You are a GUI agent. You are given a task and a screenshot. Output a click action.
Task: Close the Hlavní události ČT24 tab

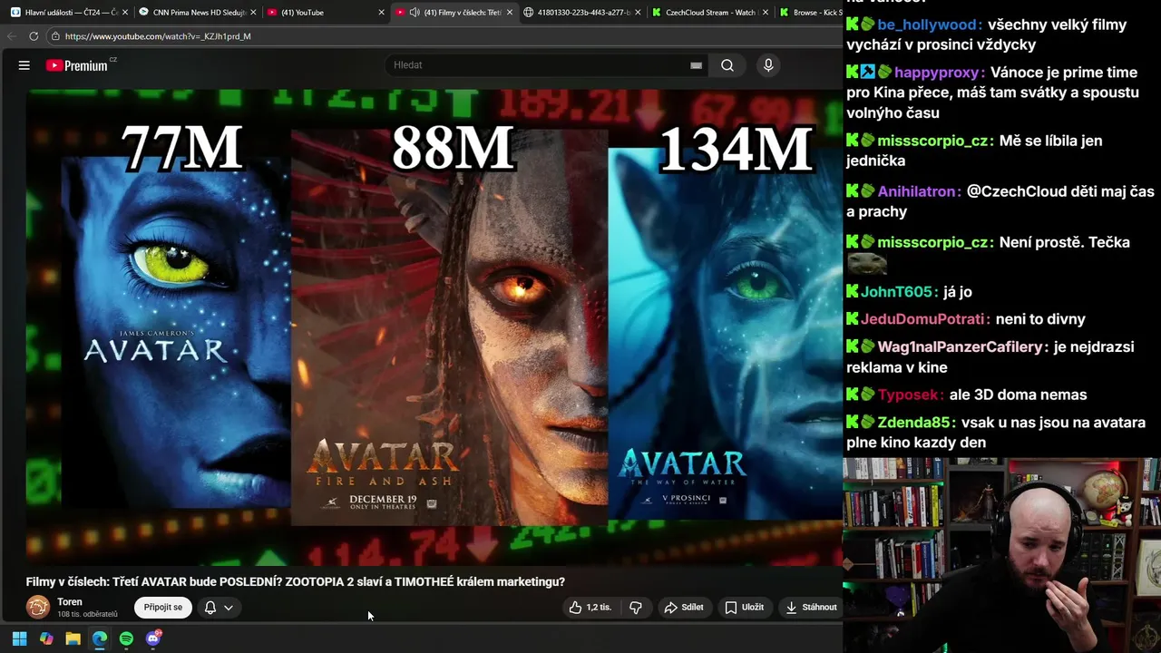tap(124, 13)
